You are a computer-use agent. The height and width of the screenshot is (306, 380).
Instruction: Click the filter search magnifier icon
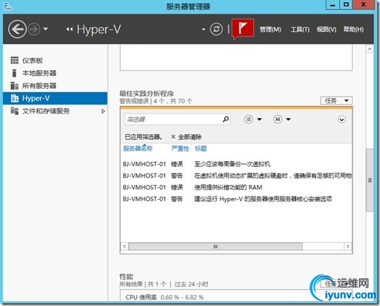point(226,119)
